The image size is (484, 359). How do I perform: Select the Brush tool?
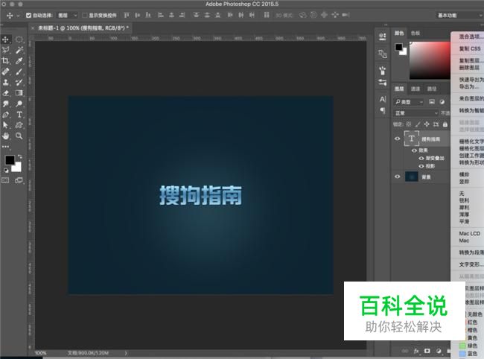tap(19, 72)
